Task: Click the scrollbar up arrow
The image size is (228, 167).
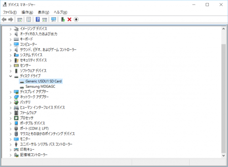Action: pyautogui.click(x=223, y=29)
